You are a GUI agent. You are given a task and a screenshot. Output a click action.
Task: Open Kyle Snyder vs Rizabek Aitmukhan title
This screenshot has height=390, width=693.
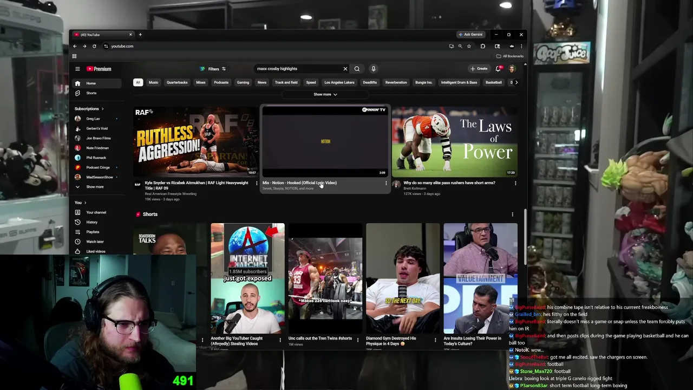click(197, 185)
